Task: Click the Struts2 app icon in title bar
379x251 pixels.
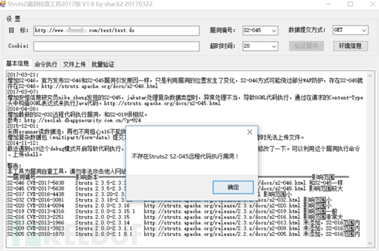Action: tap(3, 4)
